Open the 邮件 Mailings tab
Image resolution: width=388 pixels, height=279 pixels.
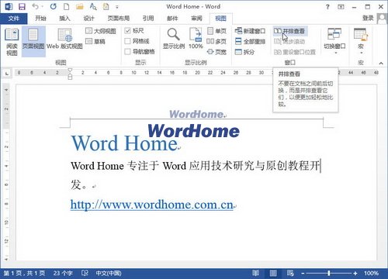(172, 19)
